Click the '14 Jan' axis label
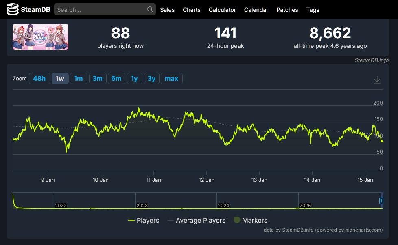 click(312, 180)
